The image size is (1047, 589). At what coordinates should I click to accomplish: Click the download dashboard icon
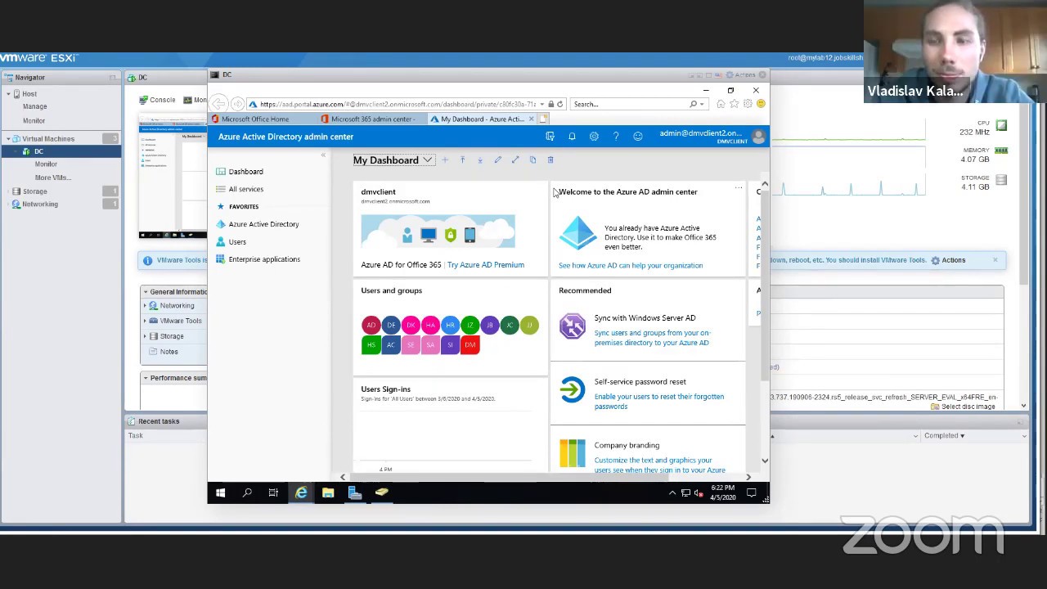tap(480, 160)
